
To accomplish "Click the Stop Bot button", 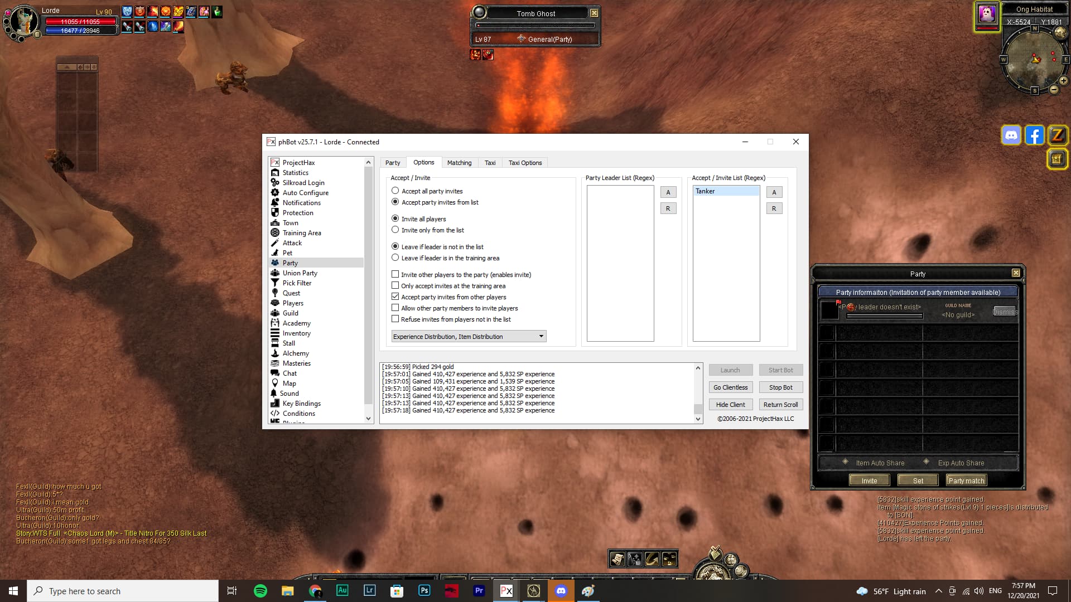I will [780, 387].
